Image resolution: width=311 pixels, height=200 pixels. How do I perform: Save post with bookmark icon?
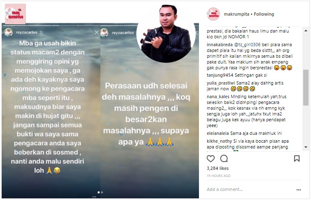(x=297, y=158)
